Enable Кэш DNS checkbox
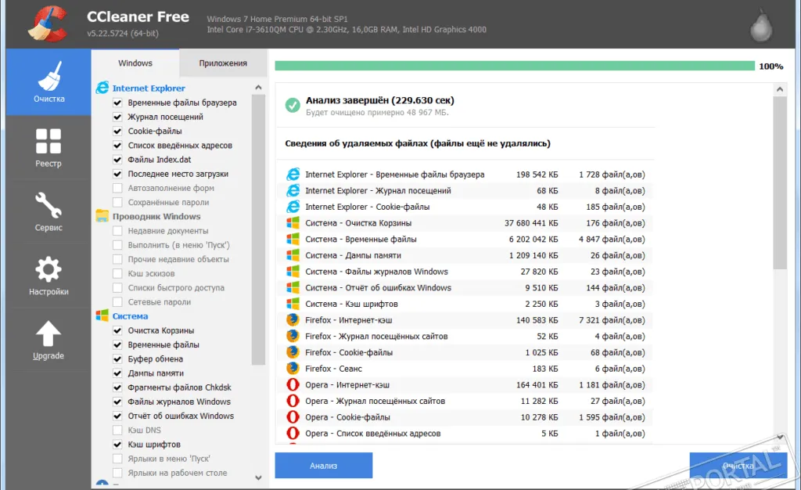 click(x=117, y=431)
